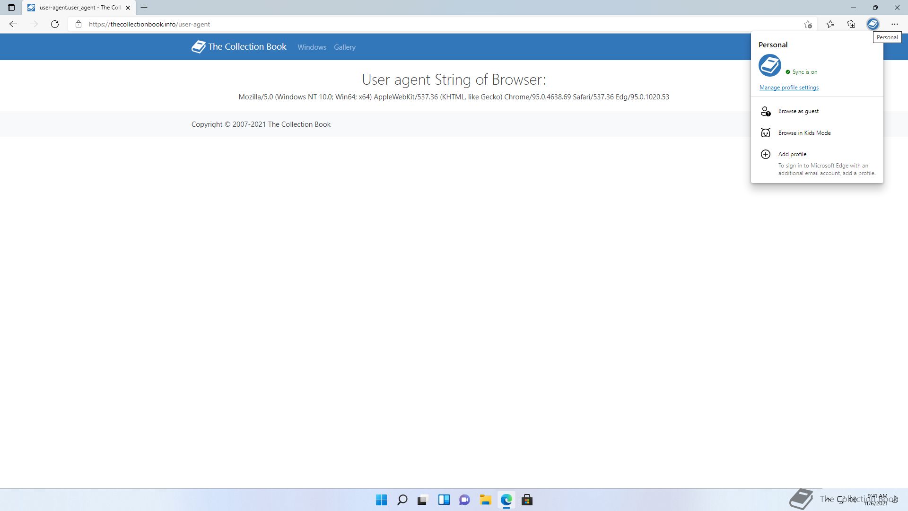The width and height of the screenshot is (908, 511).
Task: Open the Favorites list icon
Action: pos(830,24)
